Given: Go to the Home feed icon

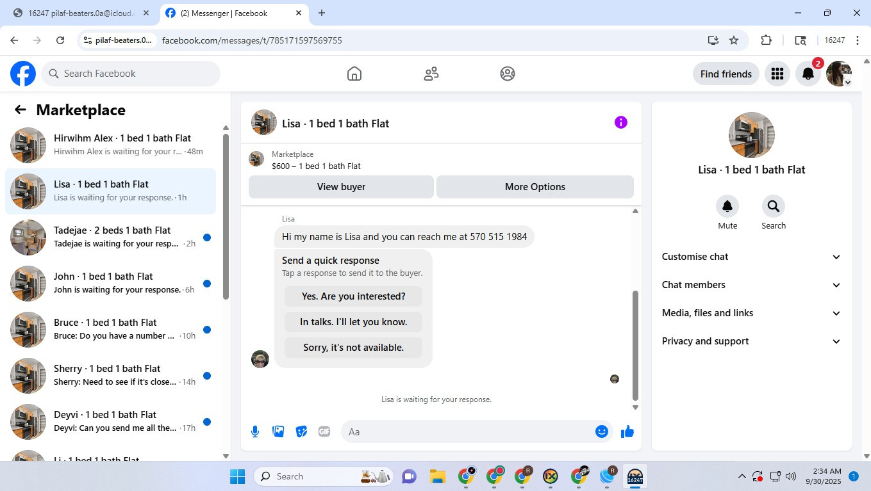Looking at the screenshot, I should pyautogui.click(x=354, y=74).
